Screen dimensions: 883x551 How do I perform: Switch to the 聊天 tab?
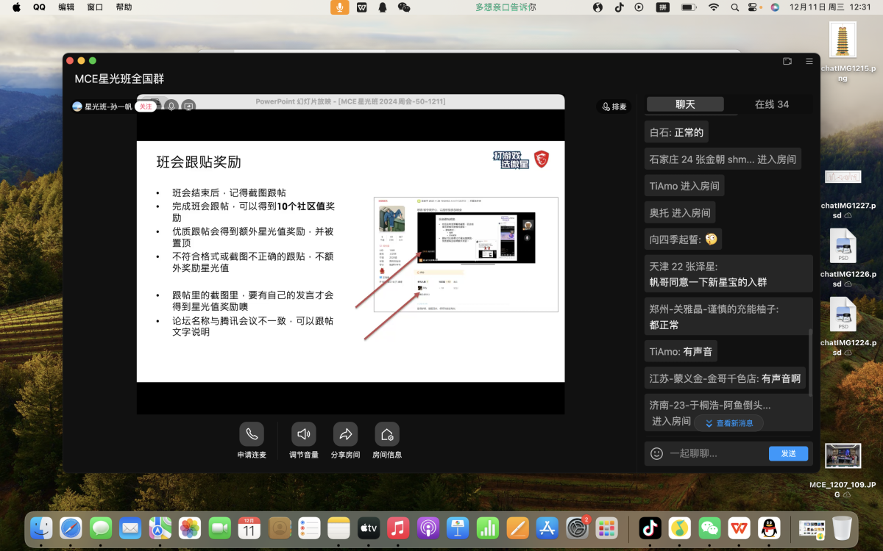click(685, 104)
